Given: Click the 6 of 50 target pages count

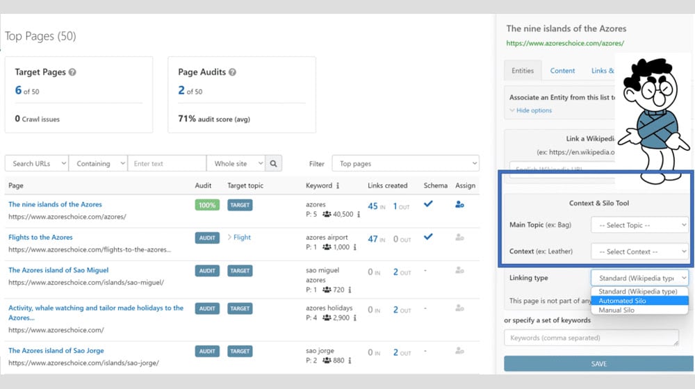Looking at the screenshot, I should point(27,90).
